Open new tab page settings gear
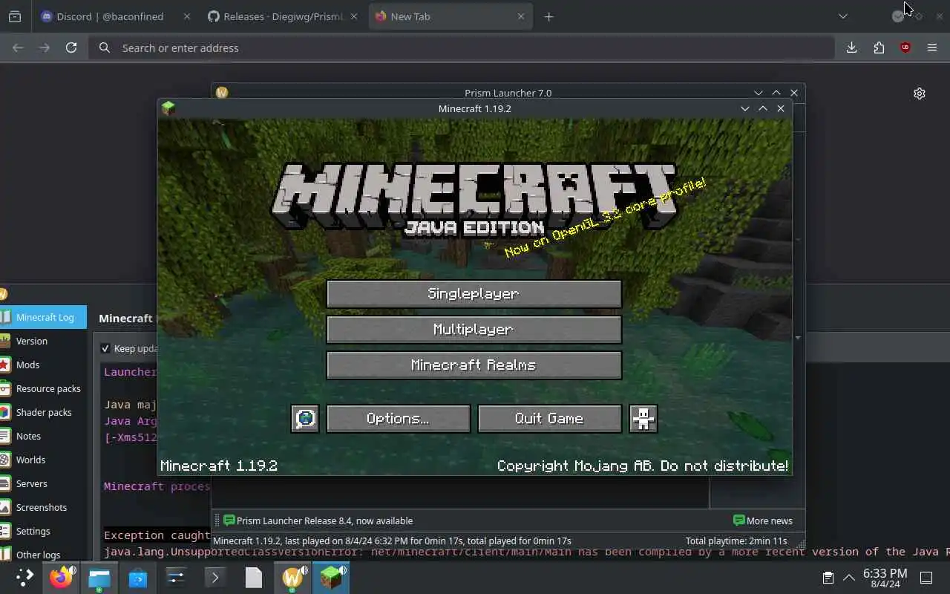 coord(920,94)
